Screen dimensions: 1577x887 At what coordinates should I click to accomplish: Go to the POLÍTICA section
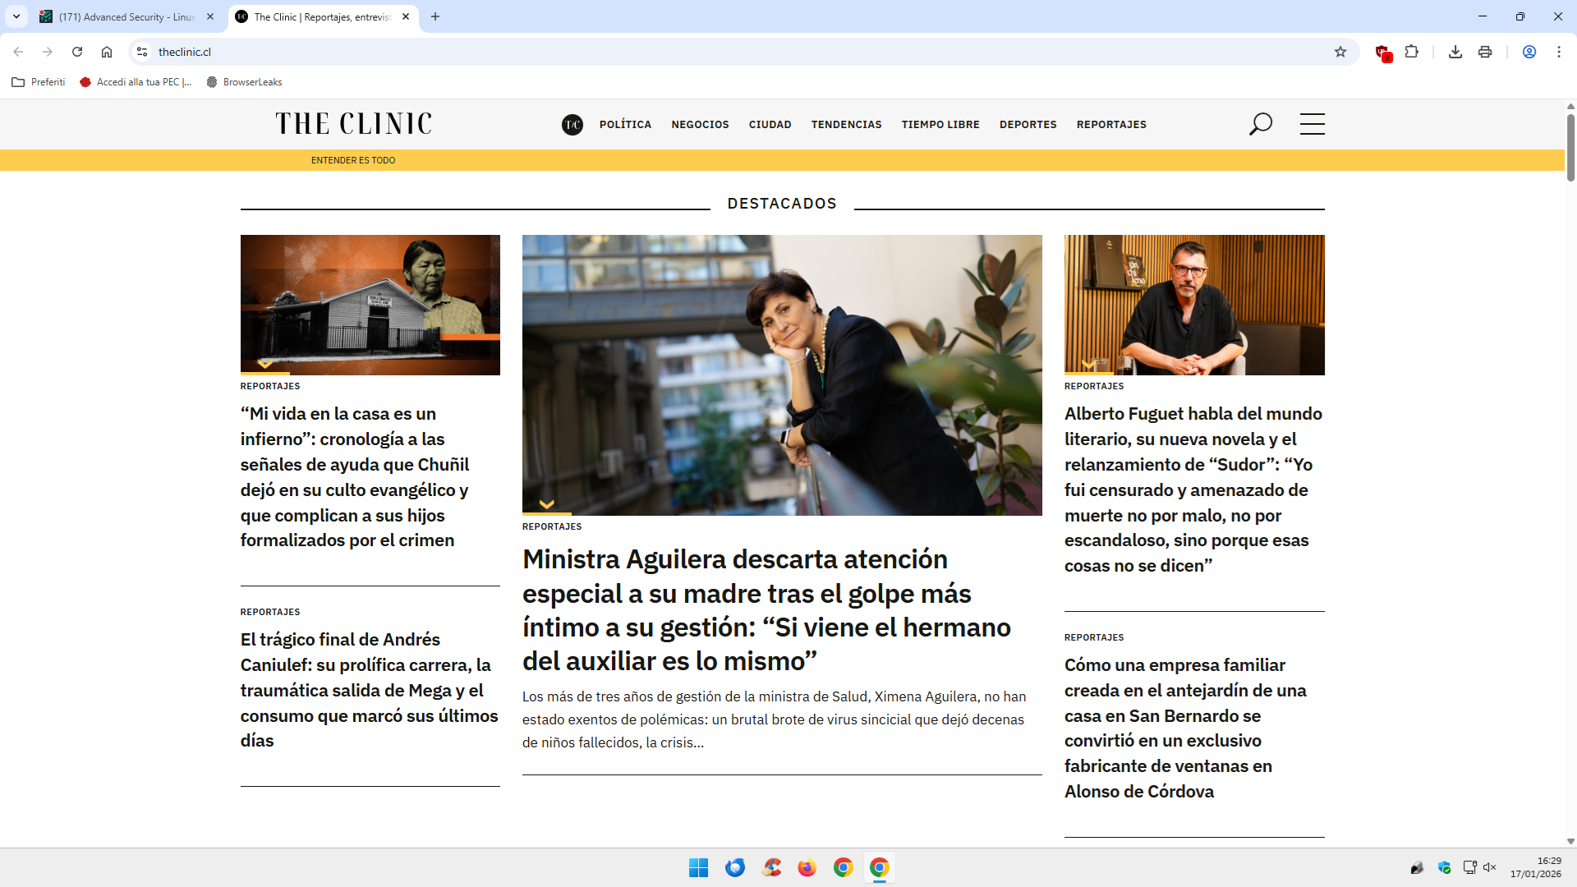pos(625,125)
